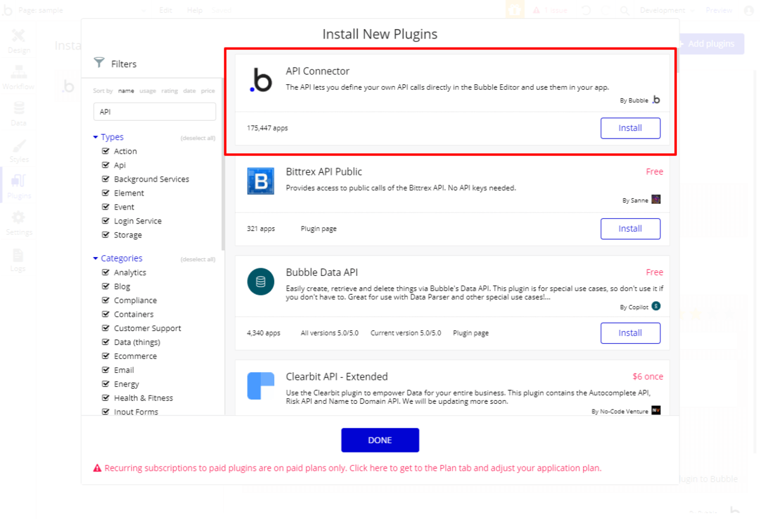Click the Bubble Data API database icon

coord(260,282)
